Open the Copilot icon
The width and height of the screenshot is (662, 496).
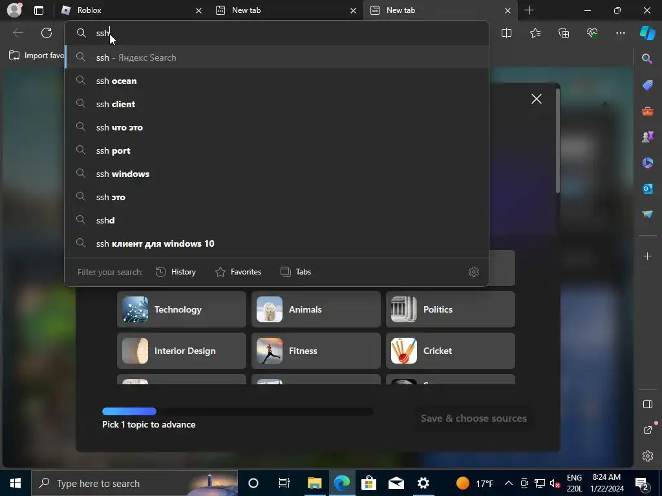647,33
